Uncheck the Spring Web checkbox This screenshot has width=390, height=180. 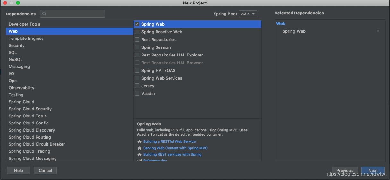[137, 24]
